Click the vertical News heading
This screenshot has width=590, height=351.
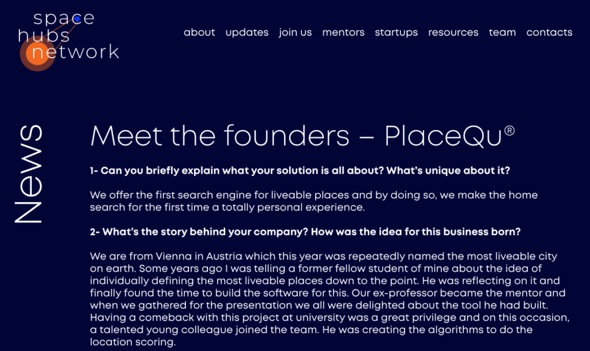point(29,174)
